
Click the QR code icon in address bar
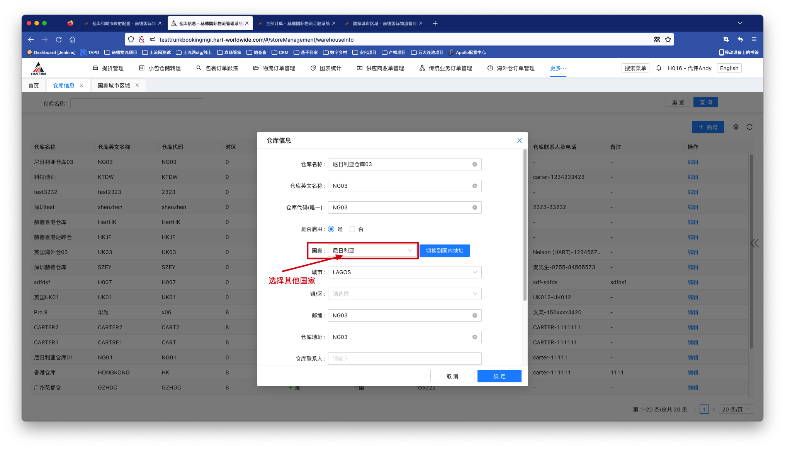[x=657, y=40]
